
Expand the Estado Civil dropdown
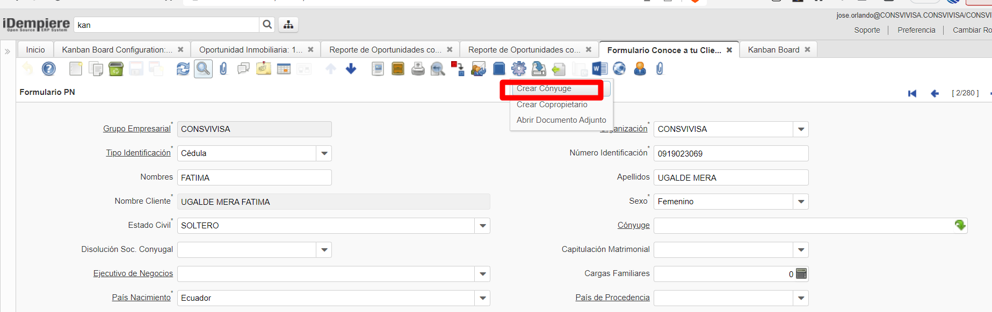[x=482, y=226]
